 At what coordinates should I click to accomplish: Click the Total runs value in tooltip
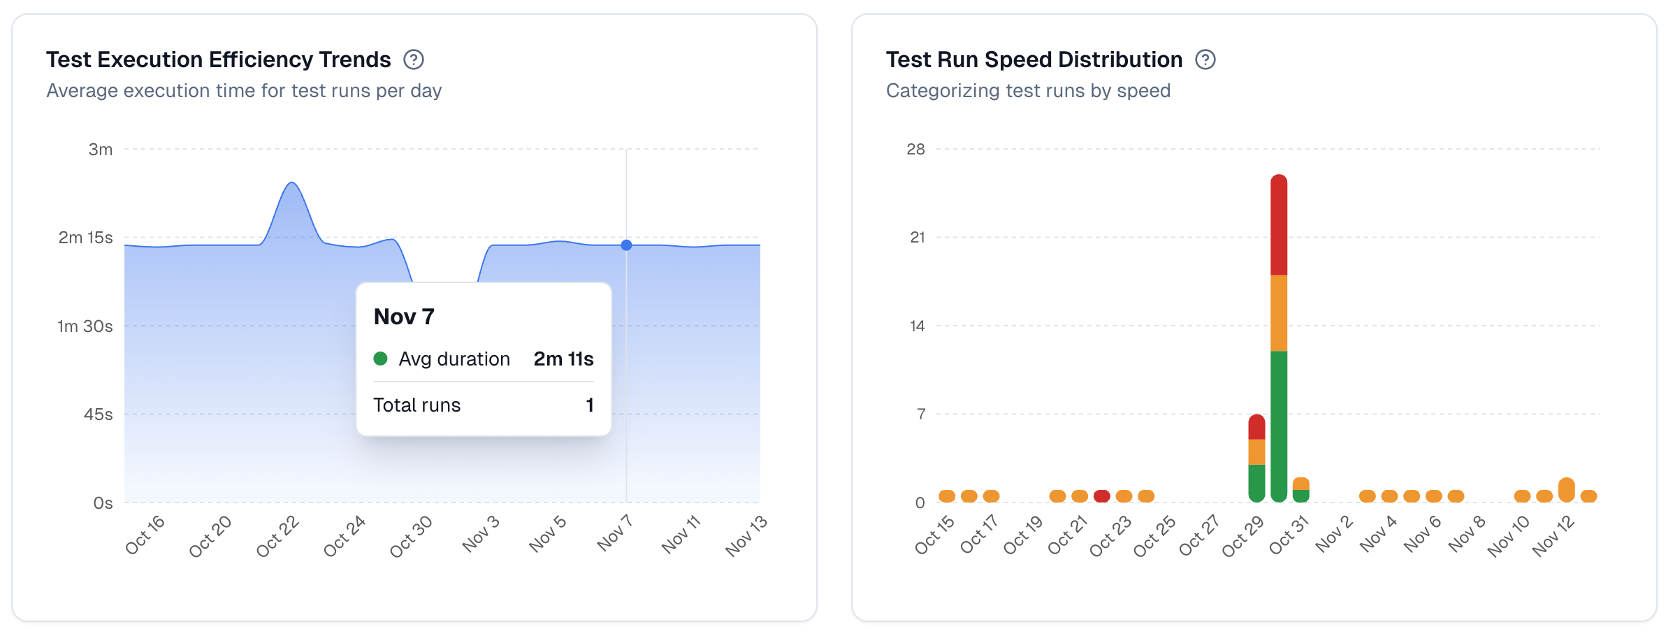point(591,405)
